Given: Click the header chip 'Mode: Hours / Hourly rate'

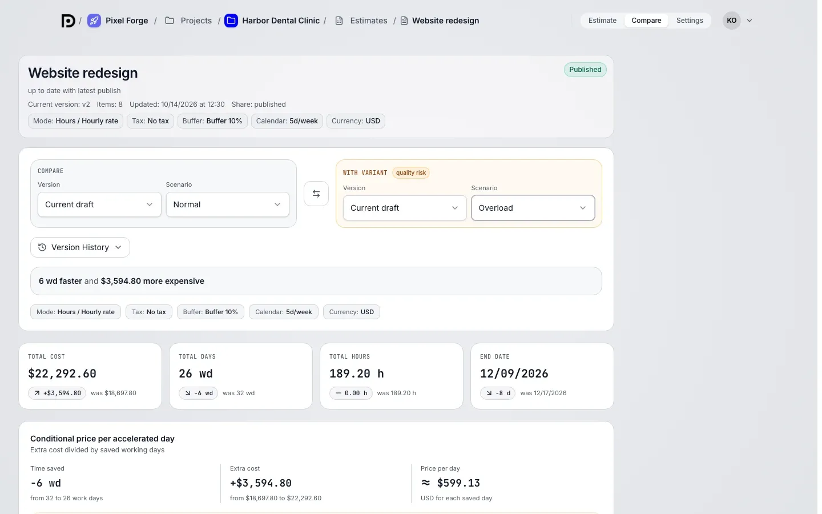Looking at the screenshot, I should click(x=75, y=121).
